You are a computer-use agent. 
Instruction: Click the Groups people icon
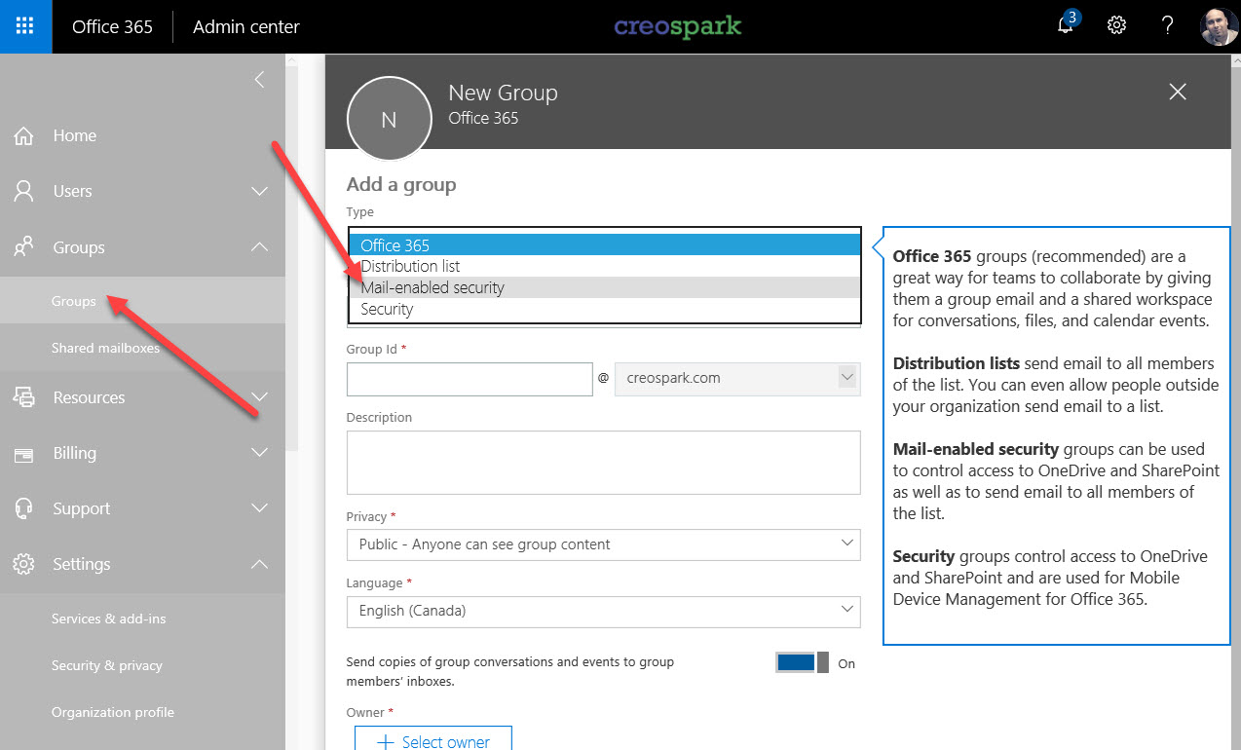tap(24, 247)
